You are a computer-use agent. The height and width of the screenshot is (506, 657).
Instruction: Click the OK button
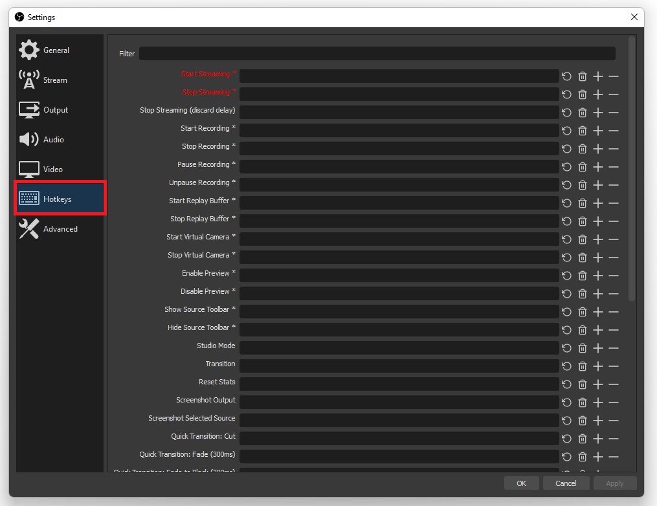click(521, 483)
